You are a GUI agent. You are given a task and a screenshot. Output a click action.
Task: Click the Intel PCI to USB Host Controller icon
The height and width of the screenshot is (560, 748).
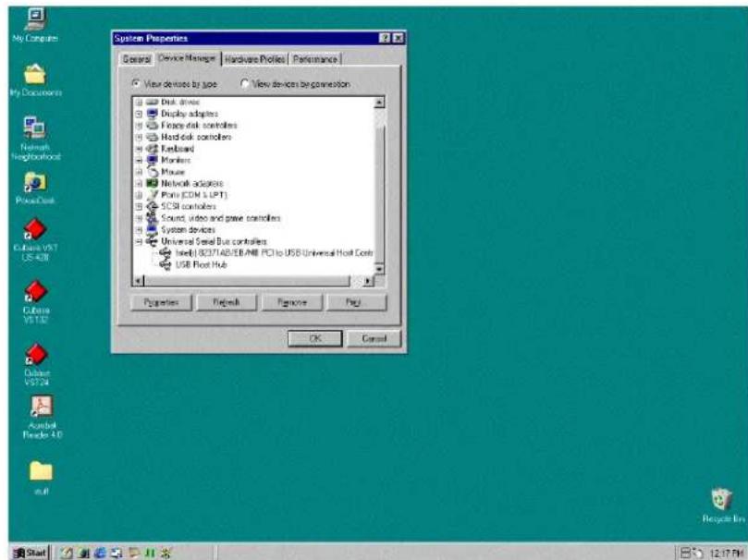[166, 252]
